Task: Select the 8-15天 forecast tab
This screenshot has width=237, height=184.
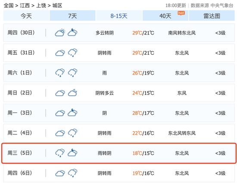Action: click(x=119, y=16)
